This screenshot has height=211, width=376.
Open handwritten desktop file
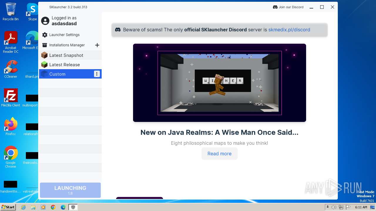pos(10,187)
